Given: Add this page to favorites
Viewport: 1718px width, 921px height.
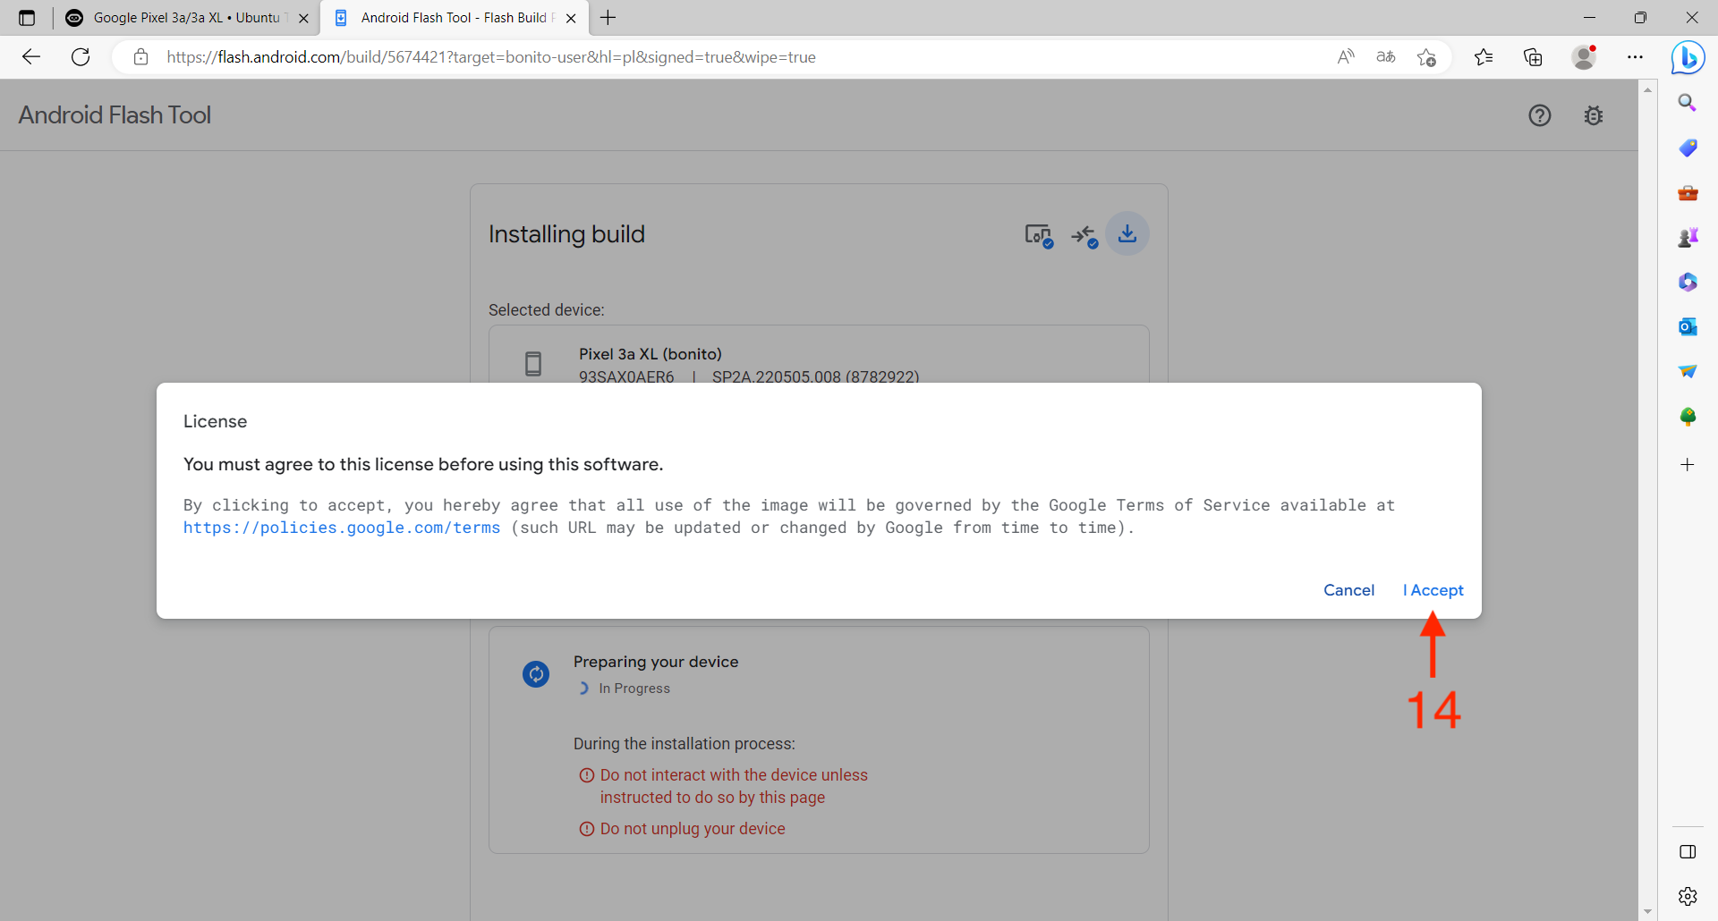Looking at the screenshot, I should pos(1426,57).
